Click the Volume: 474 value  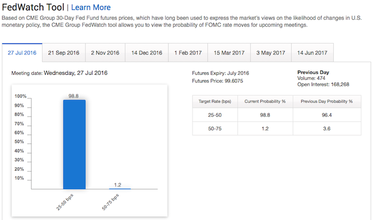[311, 78]
